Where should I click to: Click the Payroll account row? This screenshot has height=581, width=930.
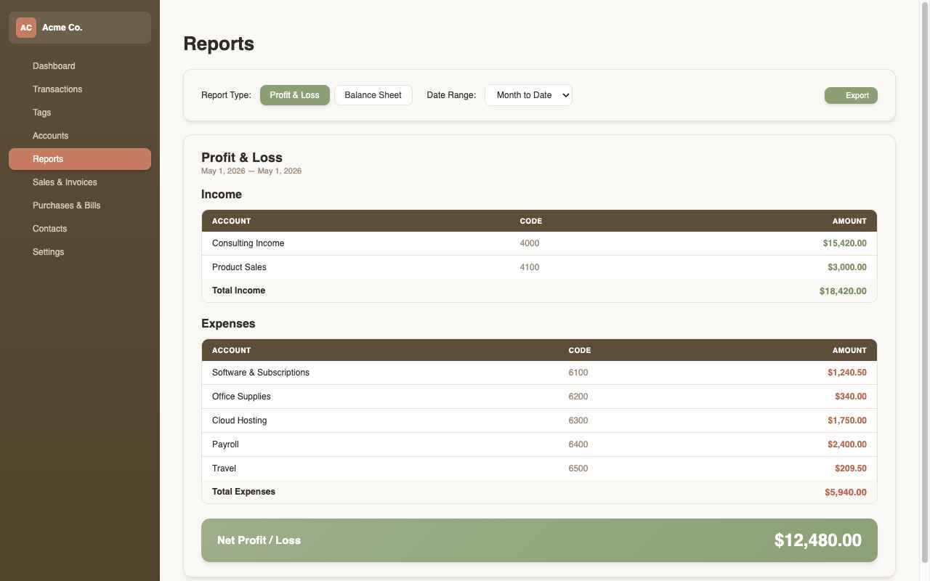[x=539, y=444]
